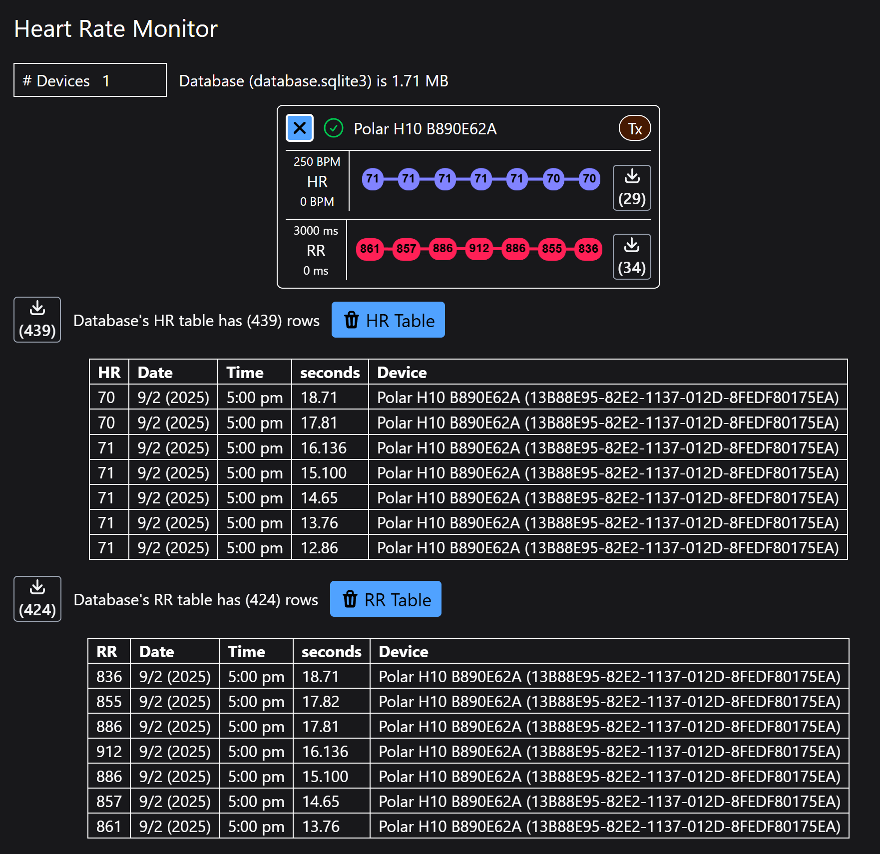The height and width of the screenshot is (854, 880).
Task: Download the HR chart data (29 samples)
Action: point(632,187)
